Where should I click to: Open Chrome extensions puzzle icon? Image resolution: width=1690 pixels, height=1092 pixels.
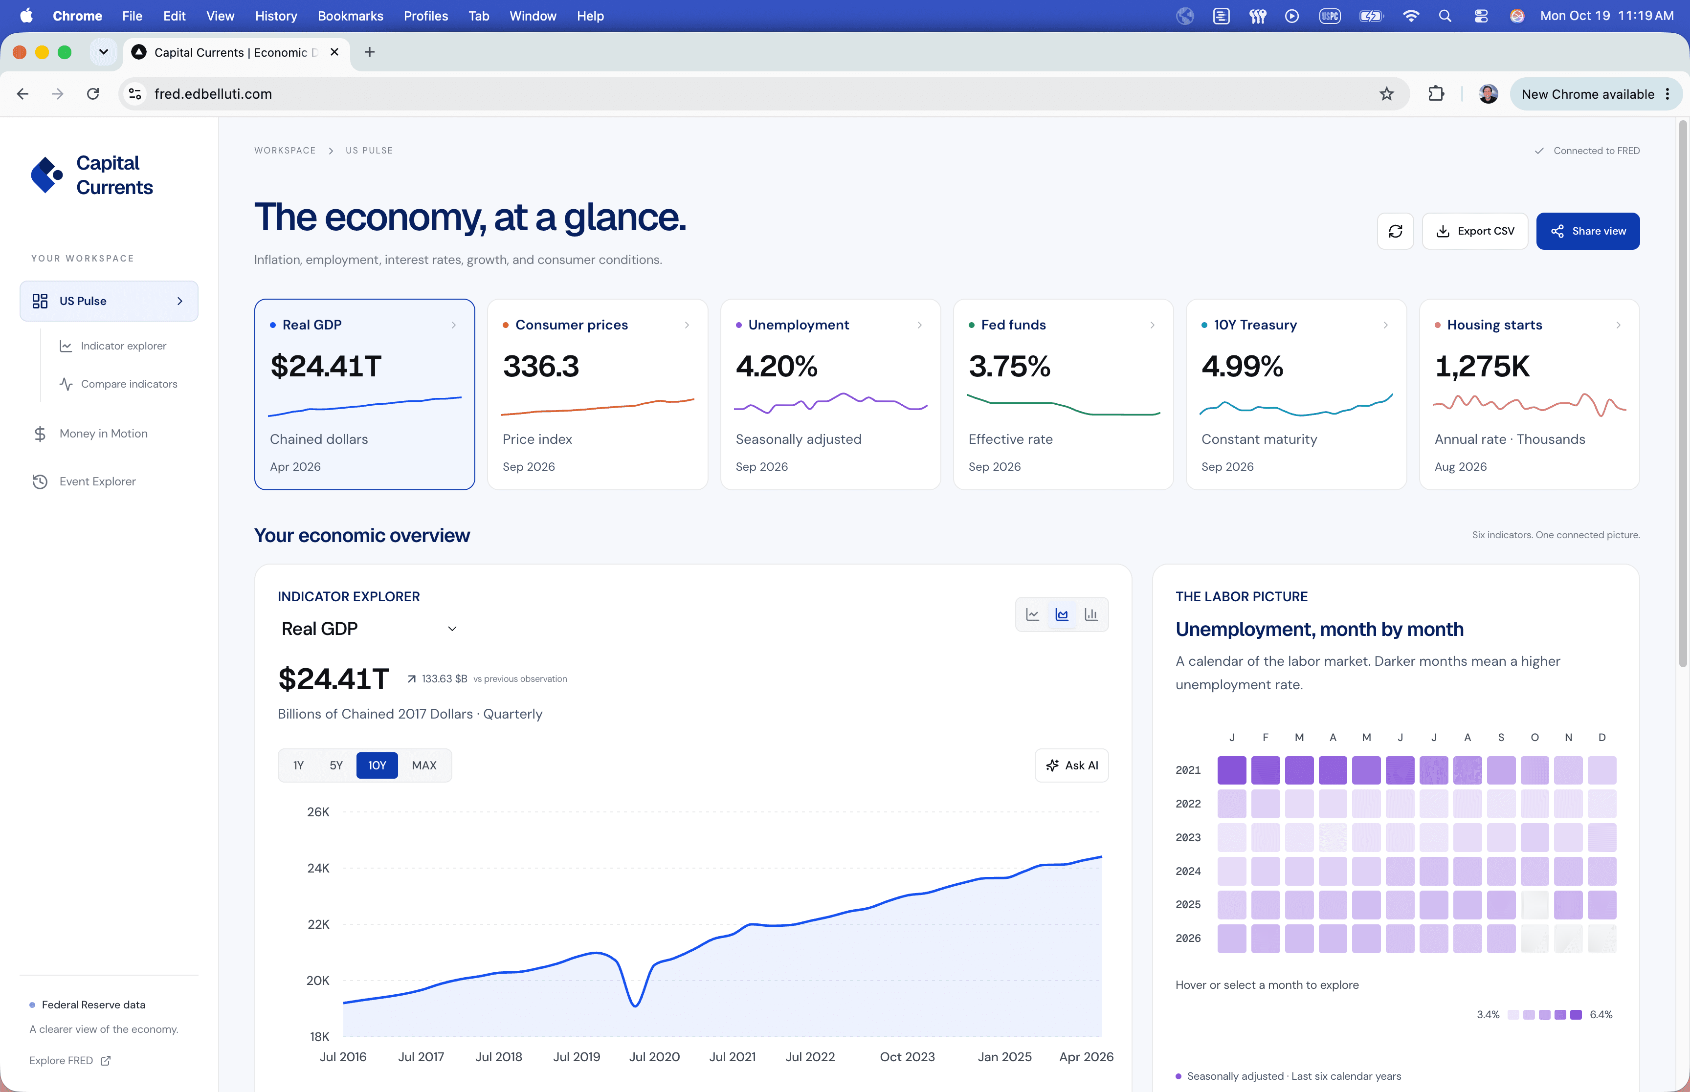(x=1436, y=93)
